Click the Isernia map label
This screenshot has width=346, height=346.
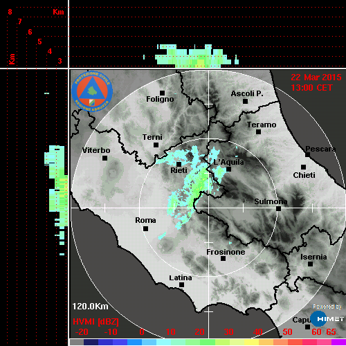(x=313, y=257)
